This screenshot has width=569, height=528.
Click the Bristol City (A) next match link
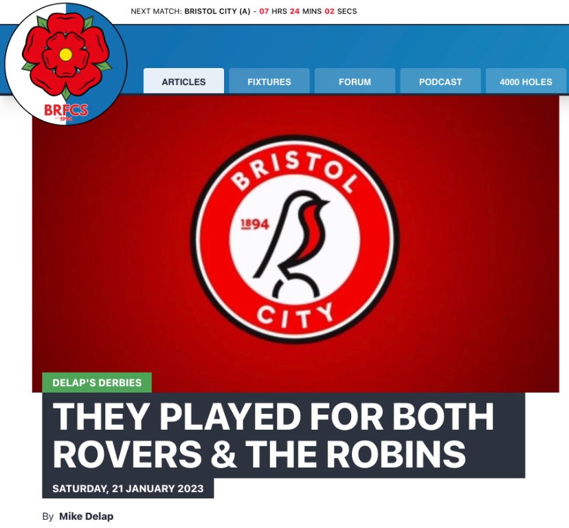(217, 11)
